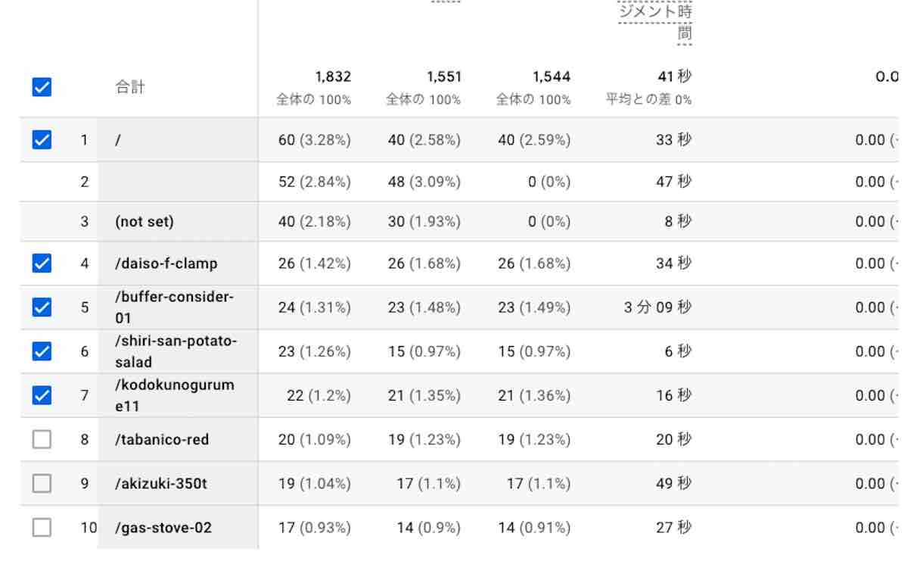Disable the /kodokunogurume11 row checkbox

pyautogui.click(x=42, y=395)
